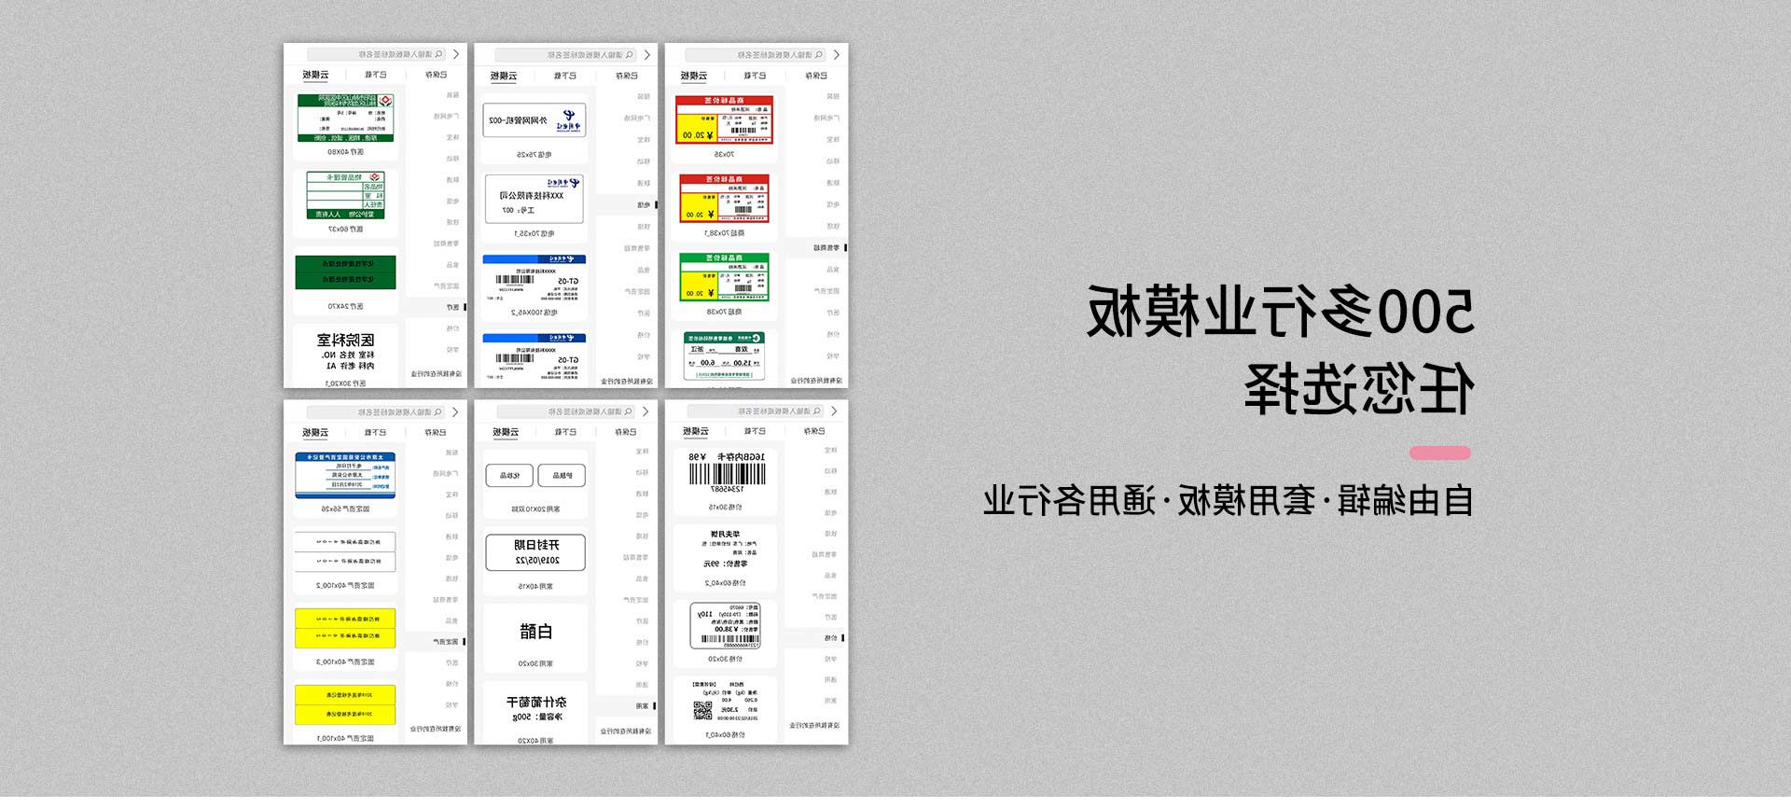This screenshot has height=808, width=1791.
Task: Click search magnifier on fixed-assets screen
Action: [x=437, y=412]
